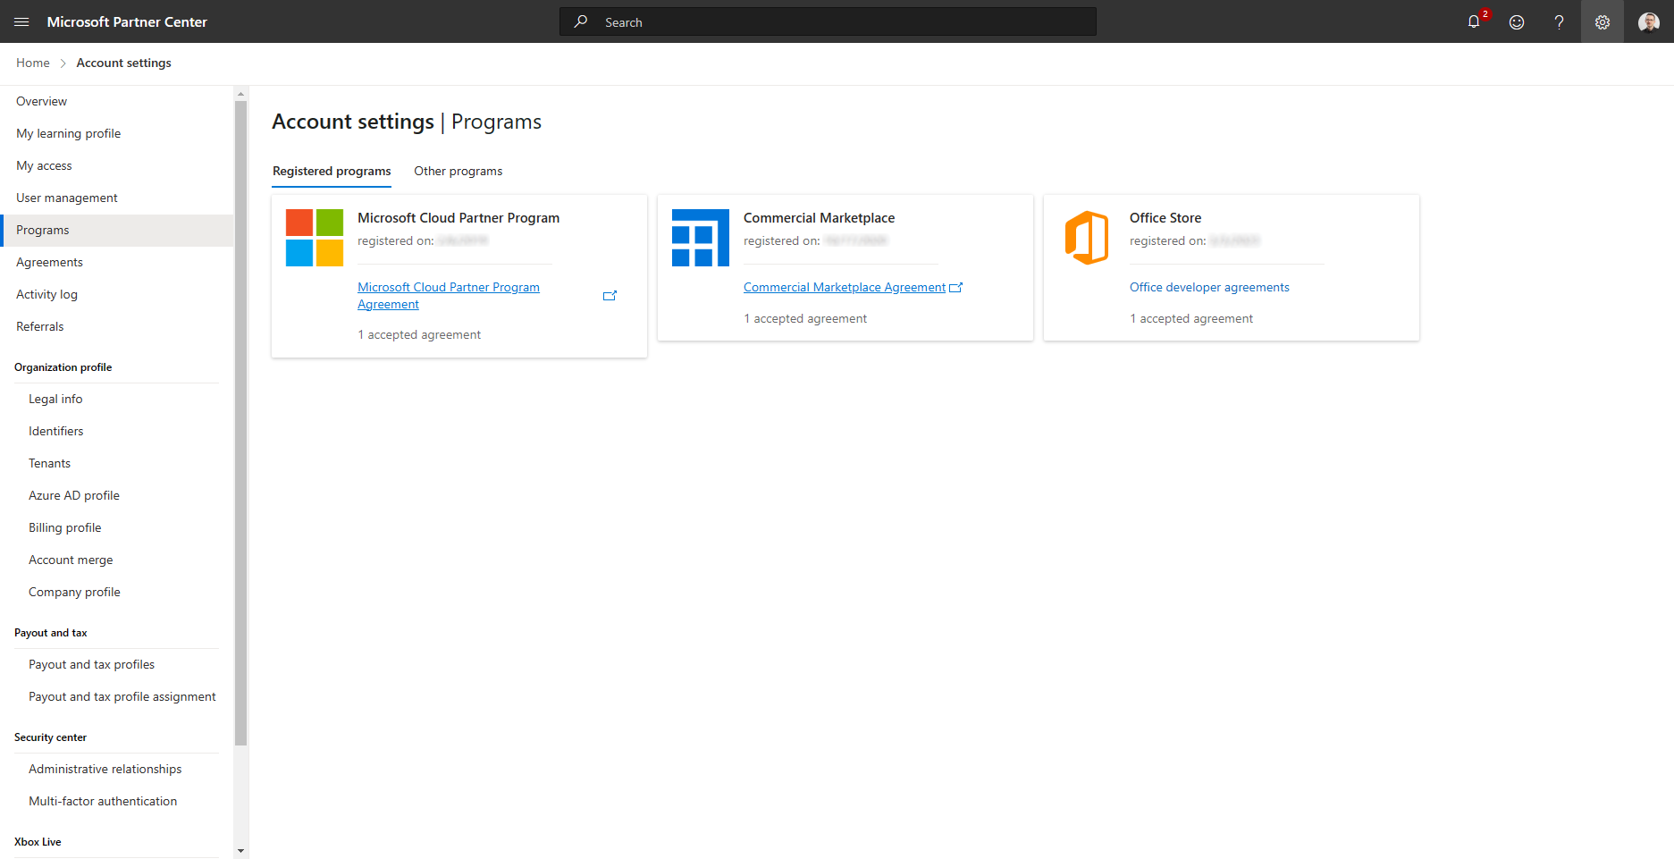Image resolution: width=1674 pixels, height=859 pixels.
Task: Click the search magnifier icon
Action: pyautogui.click(x=581, y=21)
